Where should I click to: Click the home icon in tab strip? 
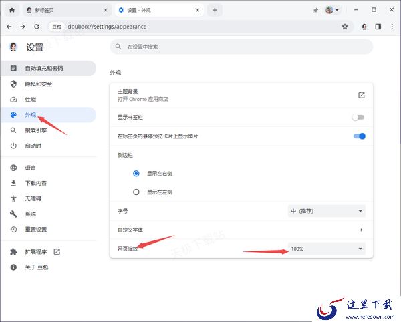tap(12, 10)
